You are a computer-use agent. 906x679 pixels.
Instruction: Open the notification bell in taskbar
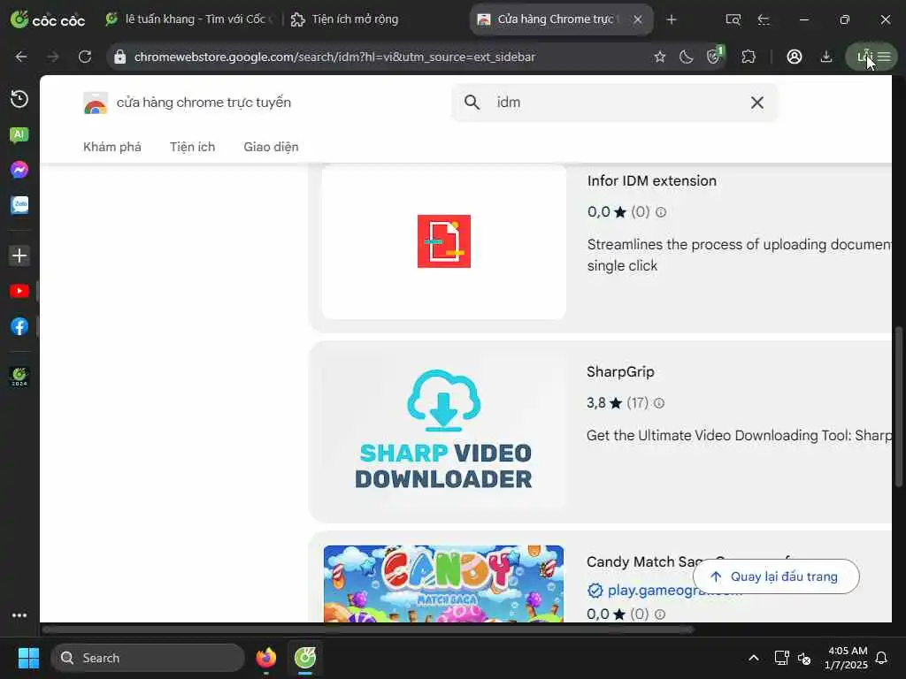pos(882,658)
